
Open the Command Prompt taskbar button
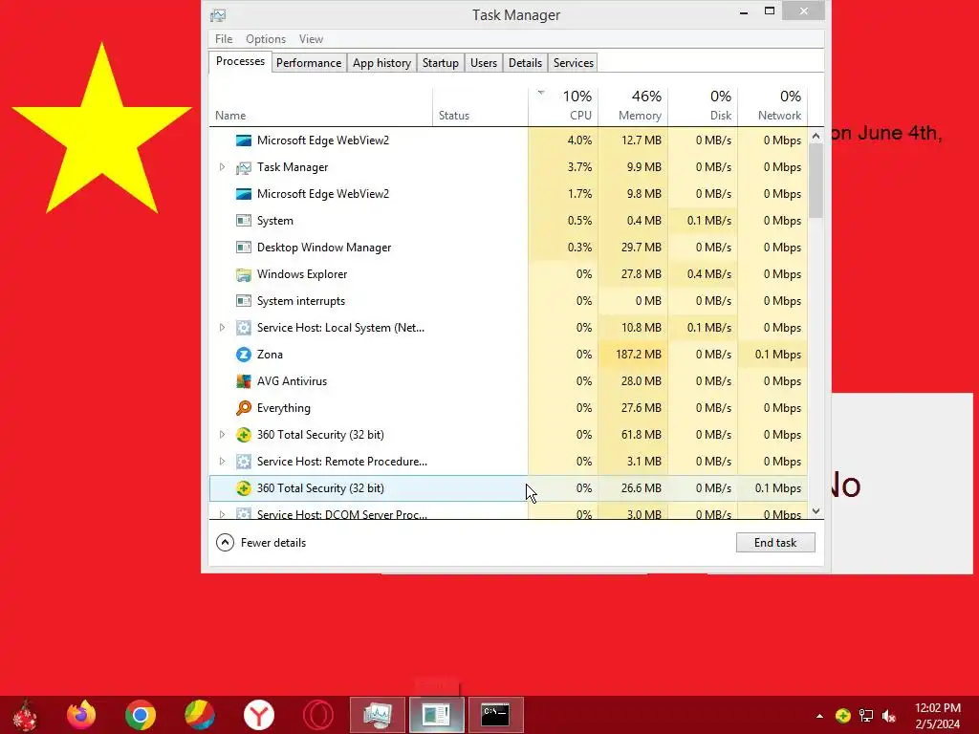[x=496, y=715]
